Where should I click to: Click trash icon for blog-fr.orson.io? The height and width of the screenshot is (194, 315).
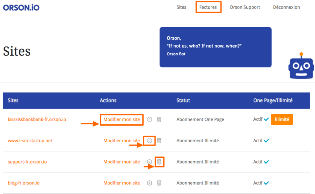point(159,183)
